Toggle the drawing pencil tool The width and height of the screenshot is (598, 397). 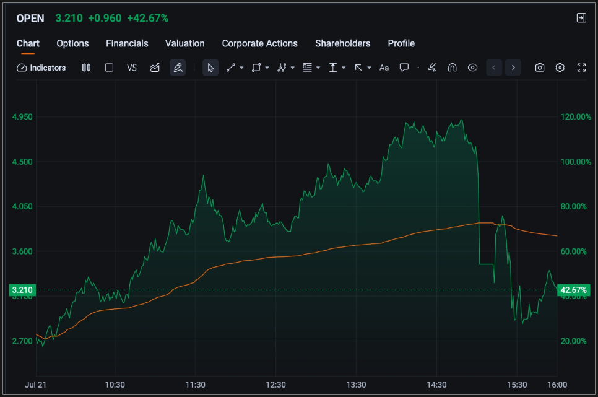(178, 68)
